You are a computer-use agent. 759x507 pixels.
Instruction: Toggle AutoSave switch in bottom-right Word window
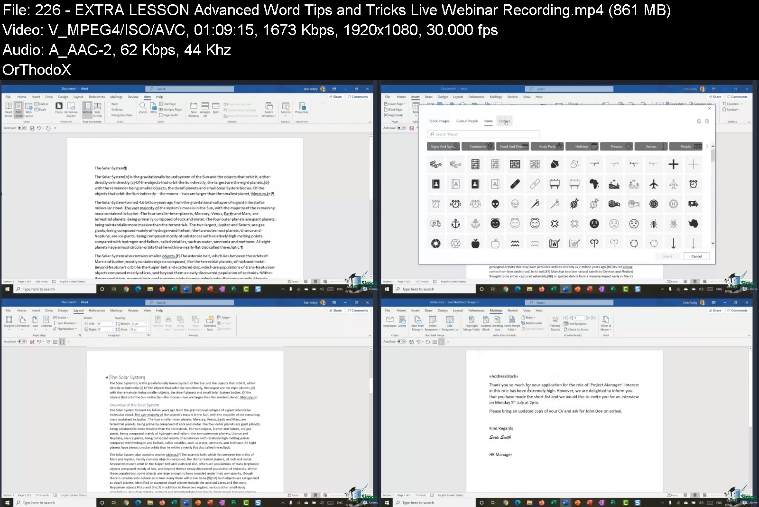coord(401,342)
